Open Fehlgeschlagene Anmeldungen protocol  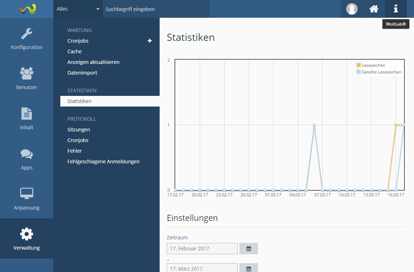tap(103, 162)
